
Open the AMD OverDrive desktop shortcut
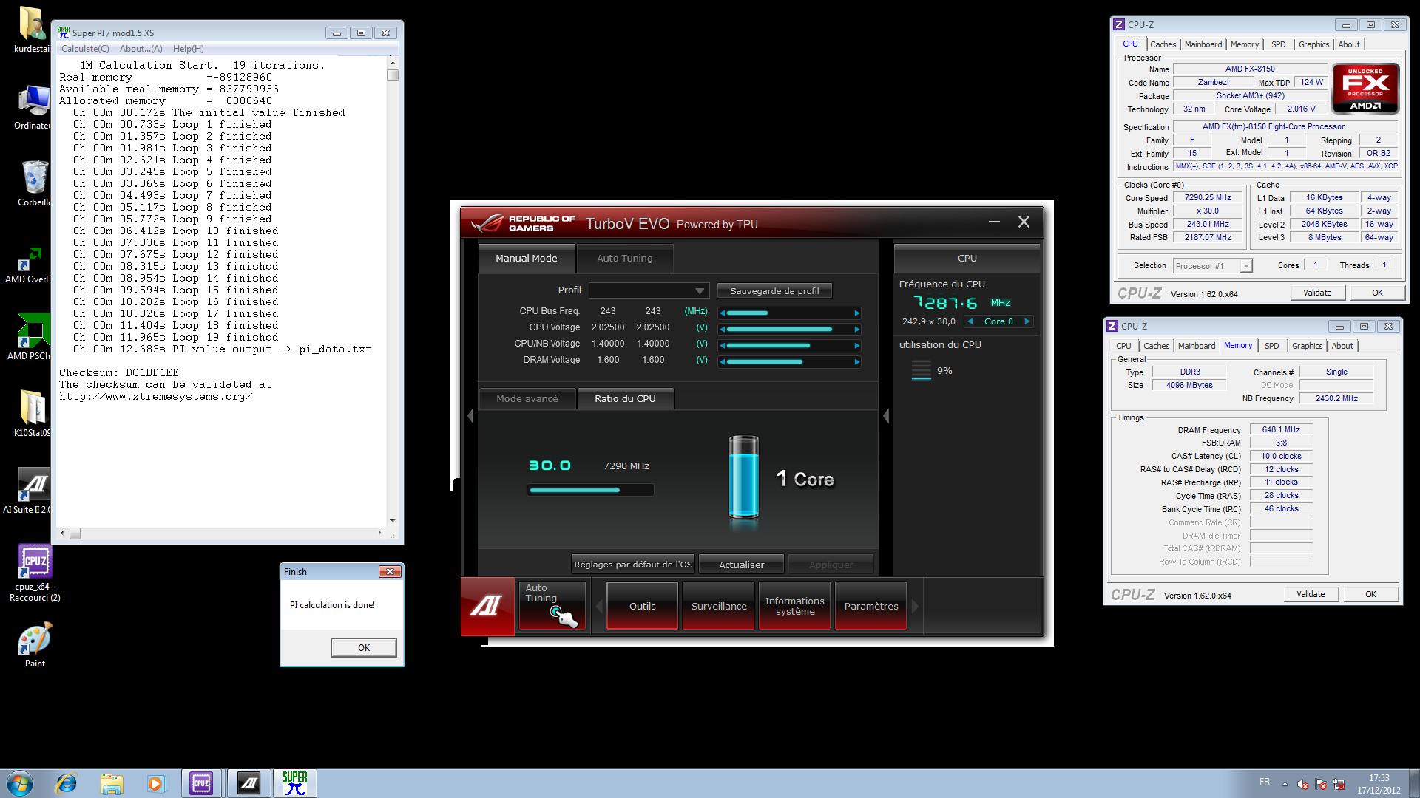30,265
